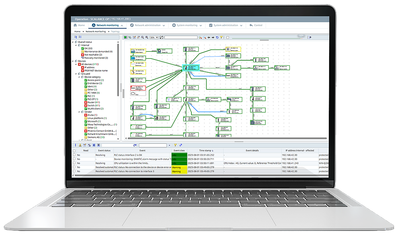Click the second search magnifier icon
Image resolution: width=398 pixels, height=235 pixels.
[x=205, y=37]
